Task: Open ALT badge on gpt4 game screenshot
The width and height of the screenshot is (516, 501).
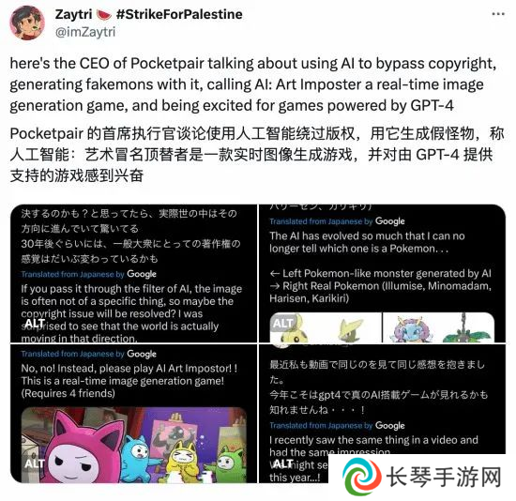Action: (282, 463)
